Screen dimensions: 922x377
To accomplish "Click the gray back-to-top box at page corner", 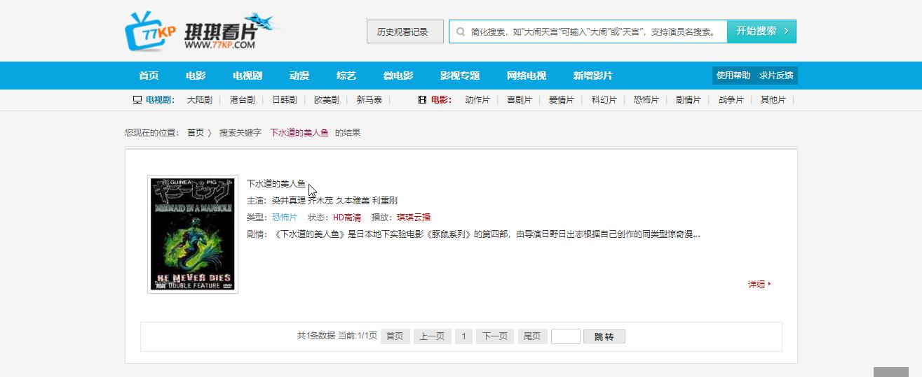I will point(891,371).
